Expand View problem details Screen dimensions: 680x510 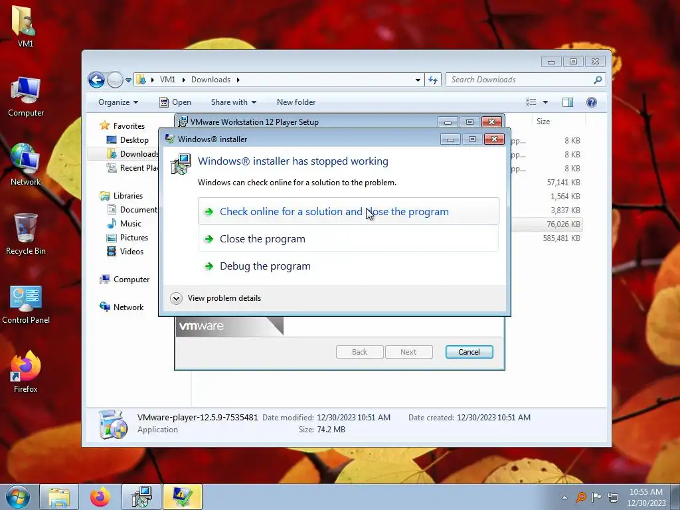pos(216,298)
